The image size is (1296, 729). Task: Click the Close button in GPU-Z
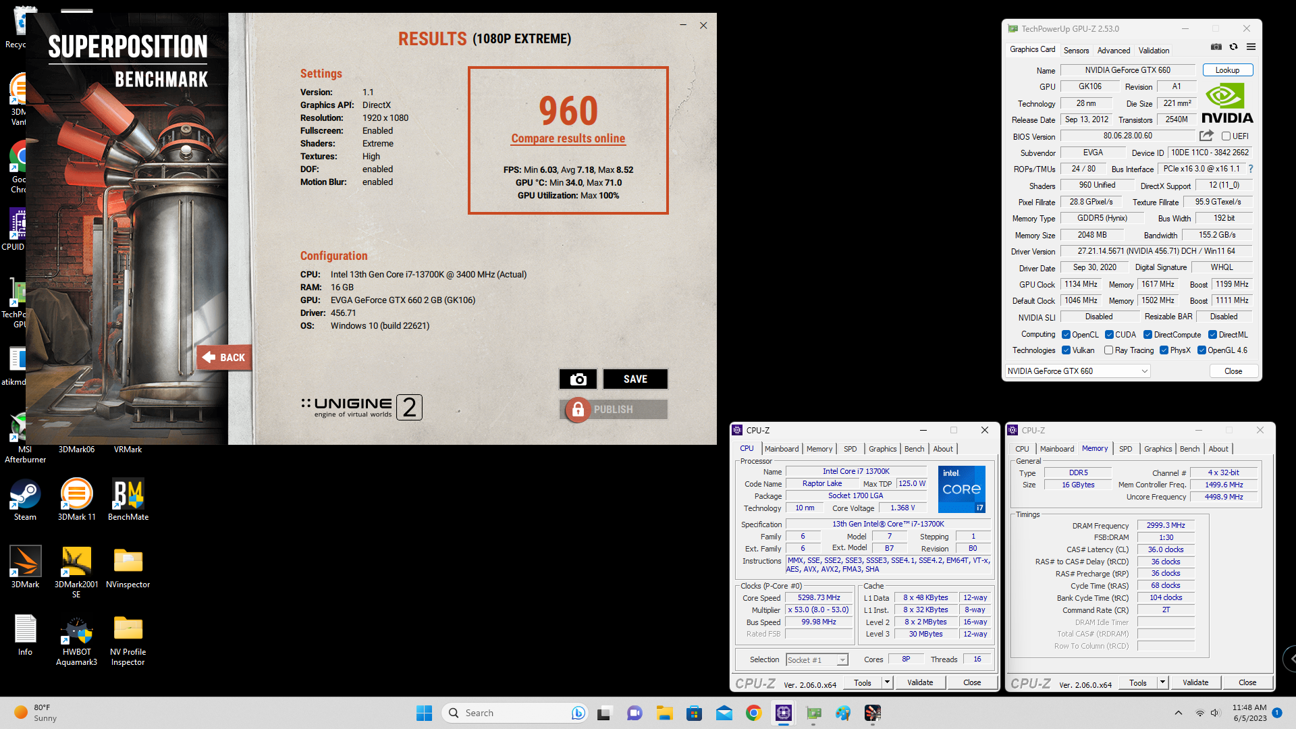pyautogui.click(x=1233, y=371)
